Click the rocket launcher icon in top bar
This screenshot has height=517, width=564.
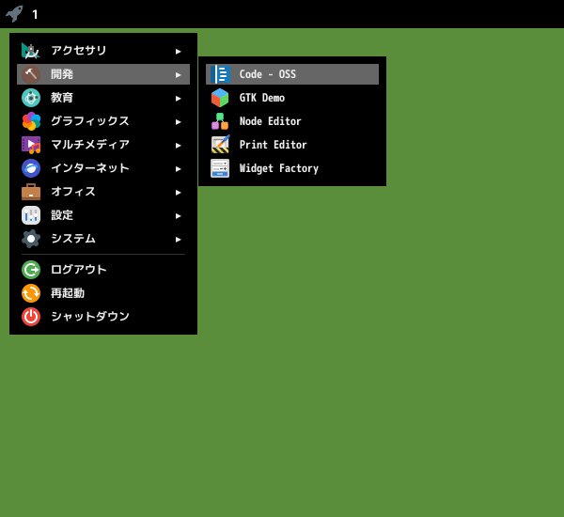(14, 14)
